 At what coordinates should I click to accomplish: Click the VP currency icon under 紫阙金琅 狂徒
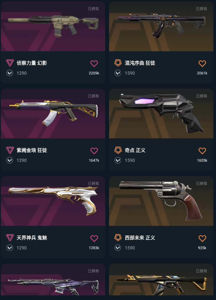[10, 160]
